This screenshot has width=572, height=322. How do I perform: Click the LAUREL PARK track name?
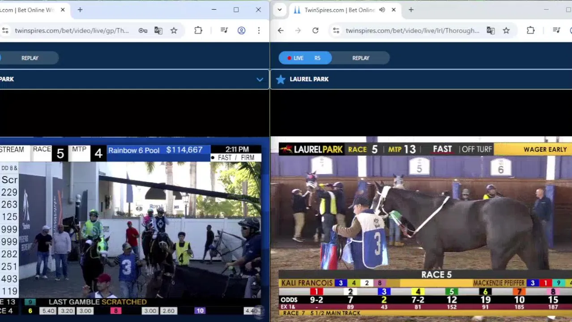tap(309, 79)
